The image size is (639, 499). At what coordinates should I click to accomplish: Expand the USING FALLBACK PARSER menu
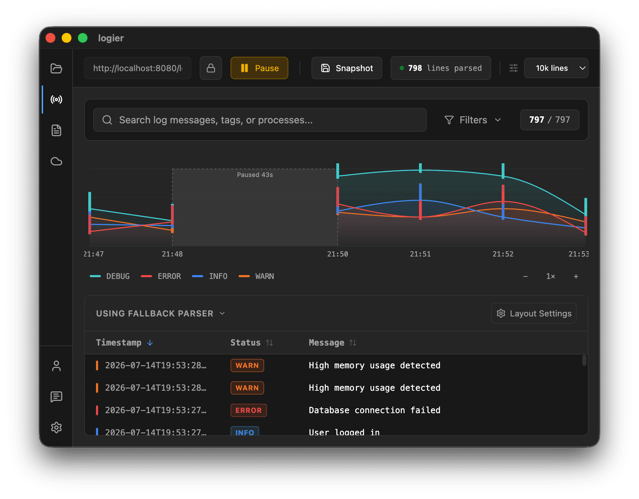coord(160,313)
